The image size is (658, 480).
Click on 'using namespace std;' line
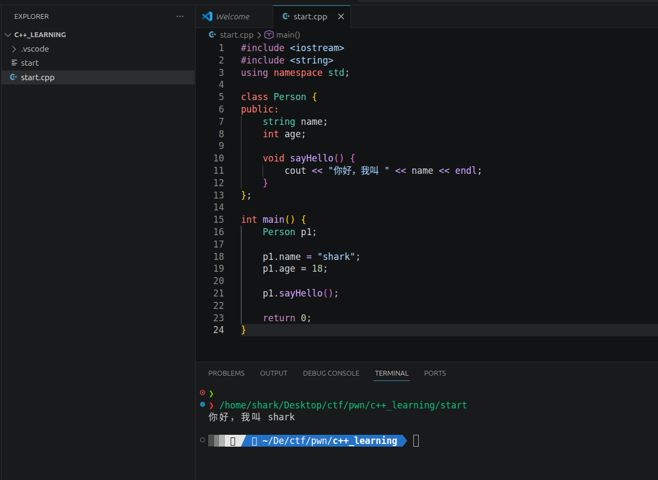(x=295, y=73)
